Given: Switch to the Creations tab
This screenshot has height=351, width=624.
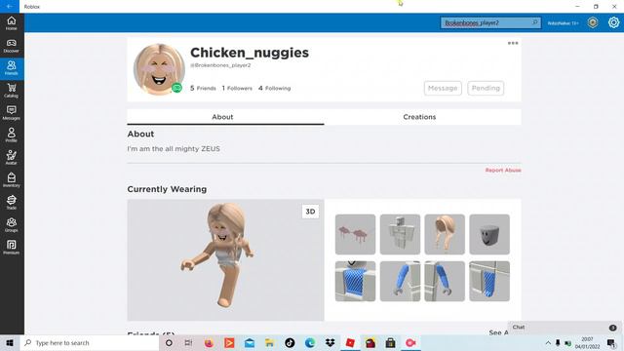Looking at the screenshot, I should (422, 117).
